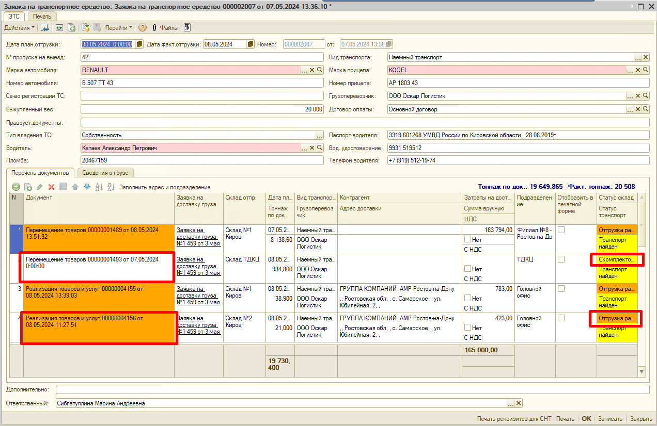This screenshot has height=426, width=657.
Task: Clear the Марка прицепа KOGEL field
Action: pos(638,70)
